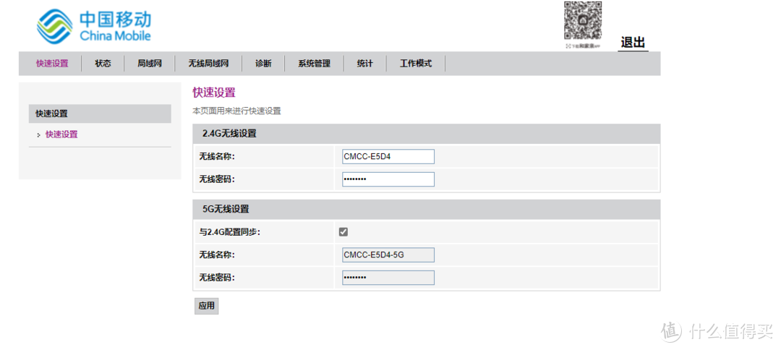Click the 退出 logout link
The height and width of the screenshot is (350, 781).
click(633, 43)
